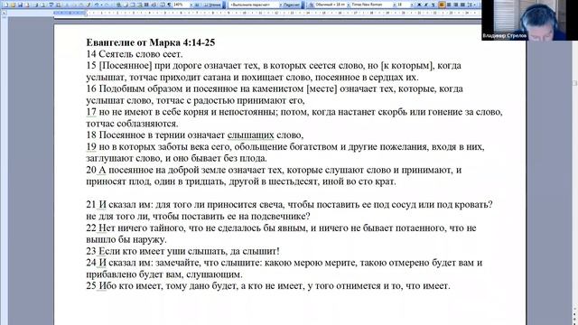
Task: Toggle align left (highlighted)
Action: [442, 5]
